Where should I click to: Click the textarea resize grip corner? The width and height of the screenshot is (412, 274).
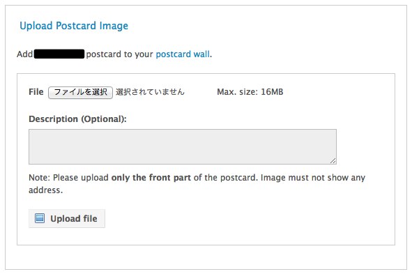coord(333,161)
